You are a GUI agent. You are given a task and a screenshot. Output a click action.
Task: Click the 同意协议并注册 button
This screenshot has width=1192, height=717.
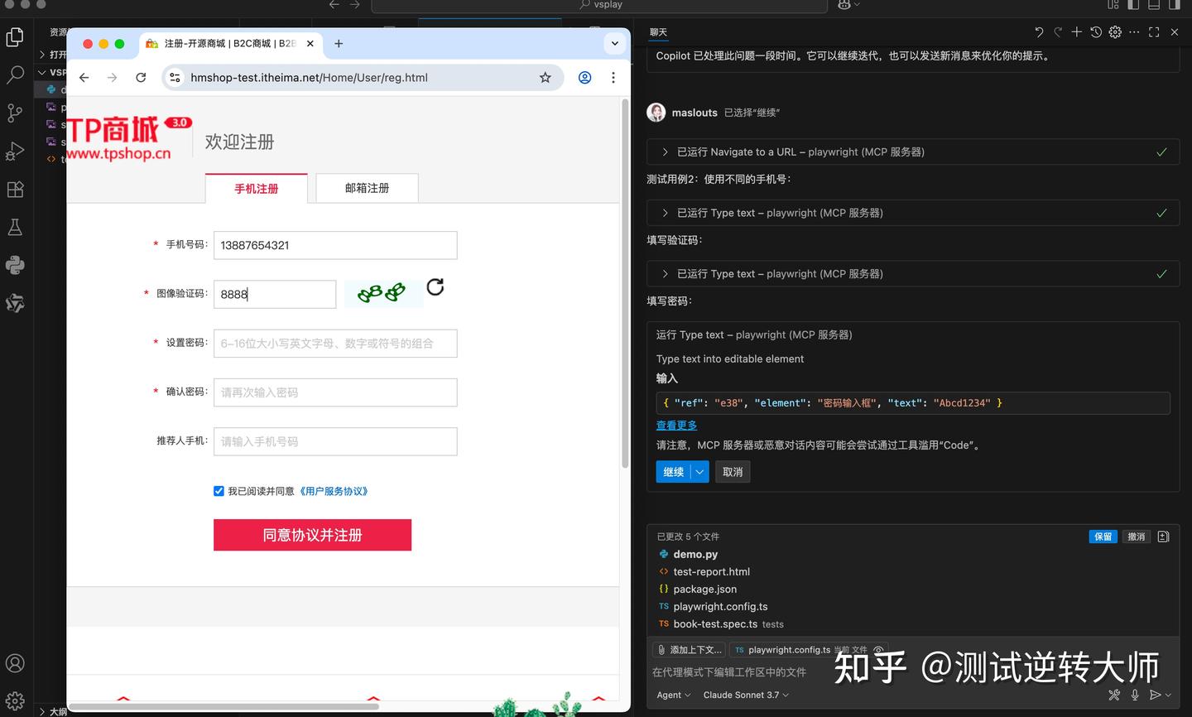[x=312, y=535]
